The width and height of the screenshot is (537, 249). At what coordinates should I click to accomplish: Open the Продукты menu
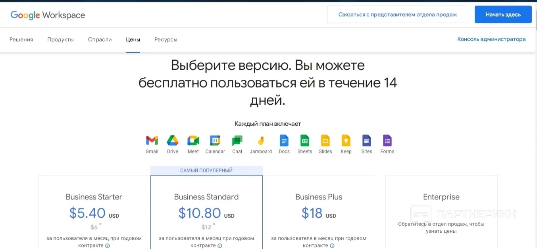[60, 40]
